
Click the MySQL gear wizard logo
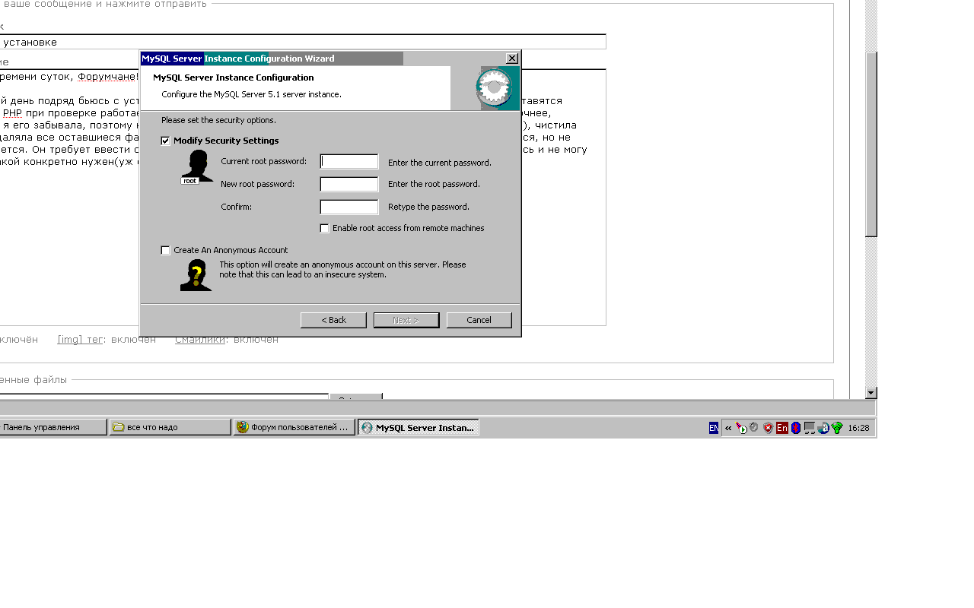(495, 88)
